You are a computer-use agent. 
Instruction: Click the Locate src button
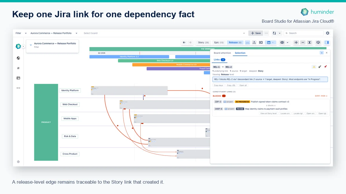[285, 114]
